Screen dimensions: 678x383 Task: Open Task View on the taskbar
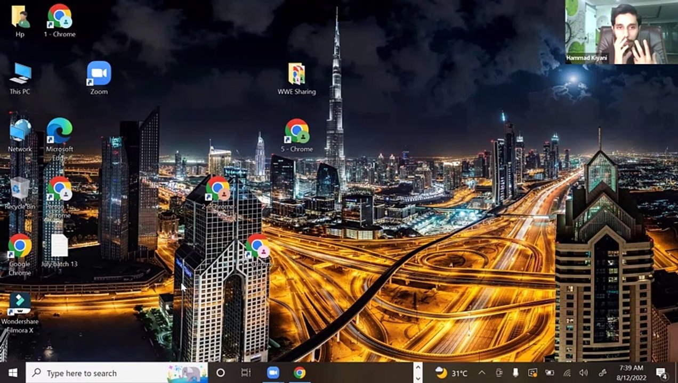[x=246, y=373]
